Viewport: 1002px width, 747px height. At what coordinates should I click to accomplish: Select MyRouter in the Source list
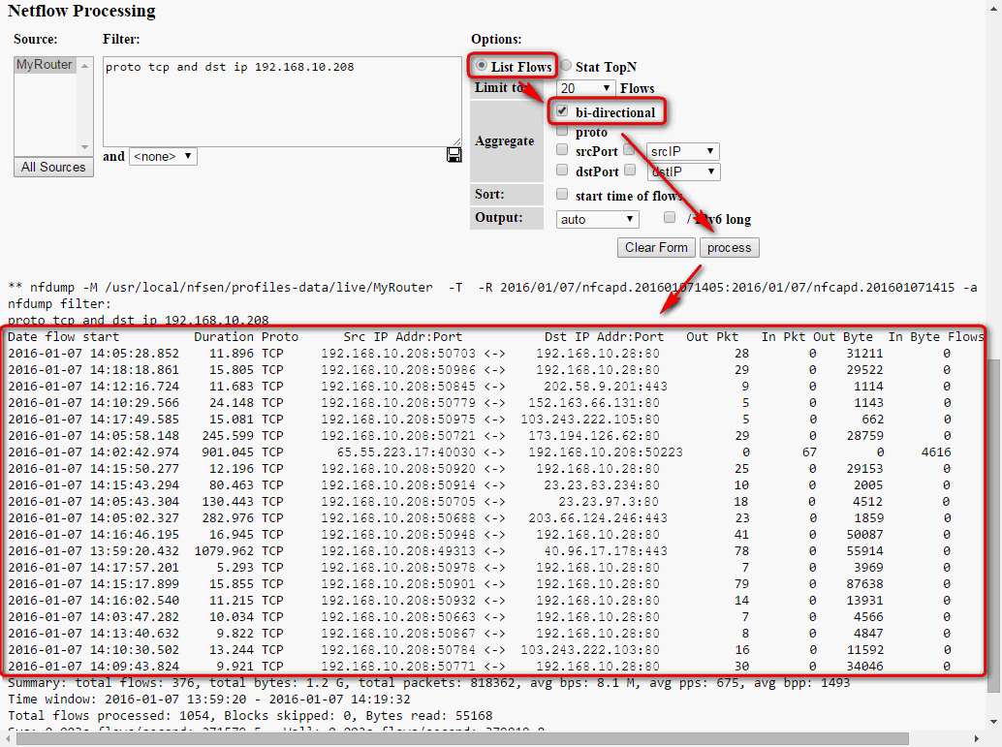pyautogui.click(x=45, y=65)
